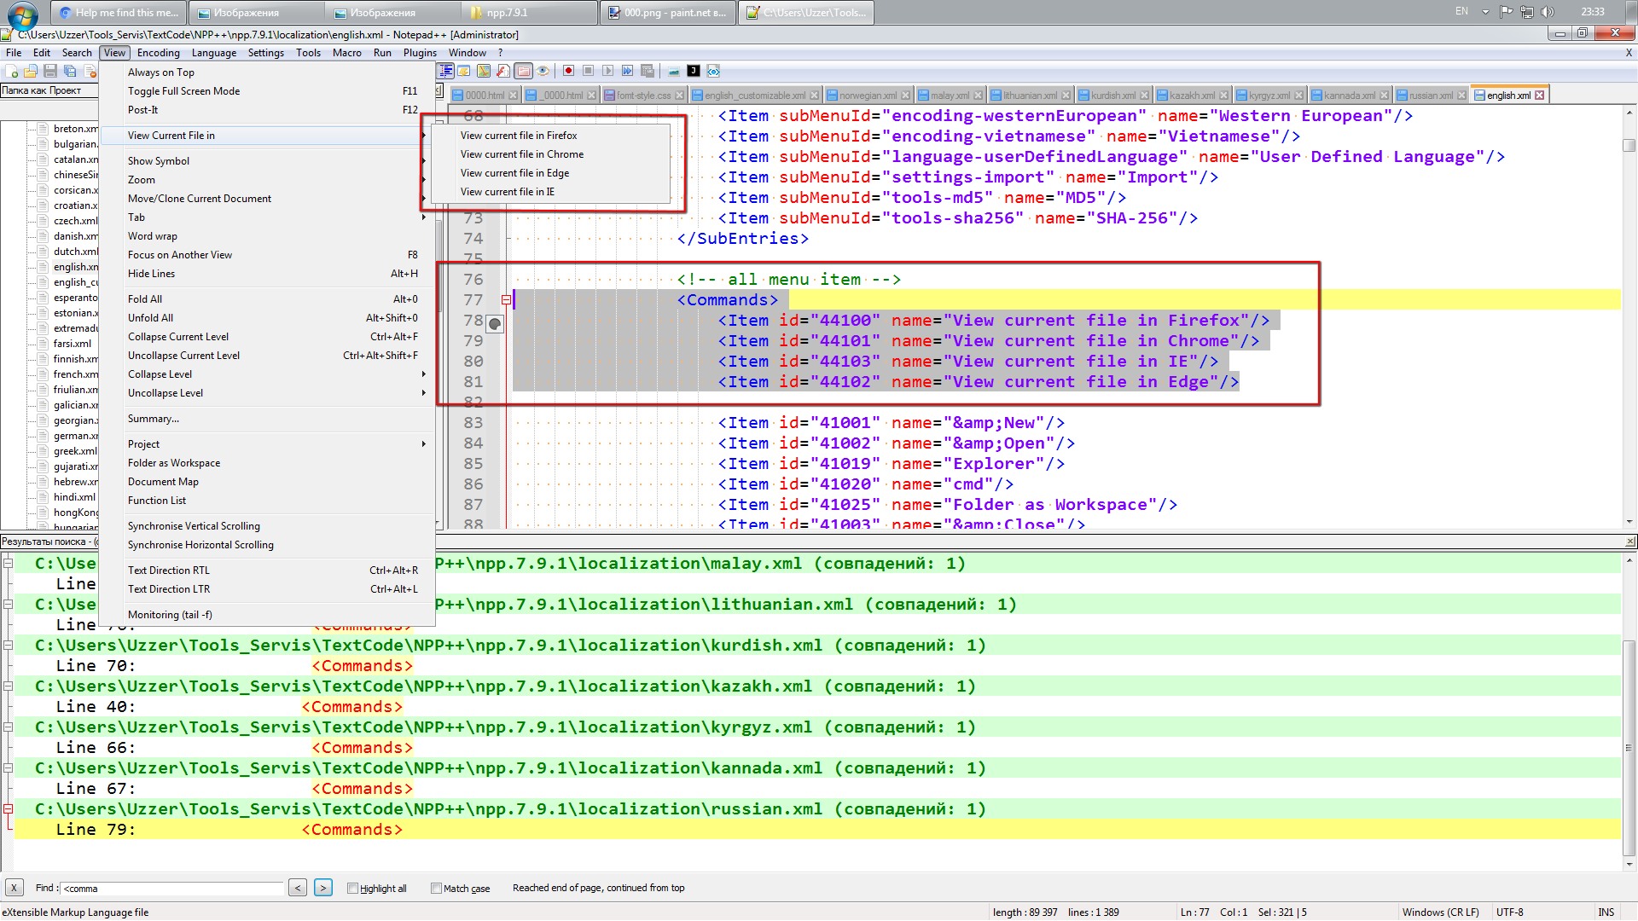
Task: Click the Stop Recording macro icon
Action: coord(588,71)
